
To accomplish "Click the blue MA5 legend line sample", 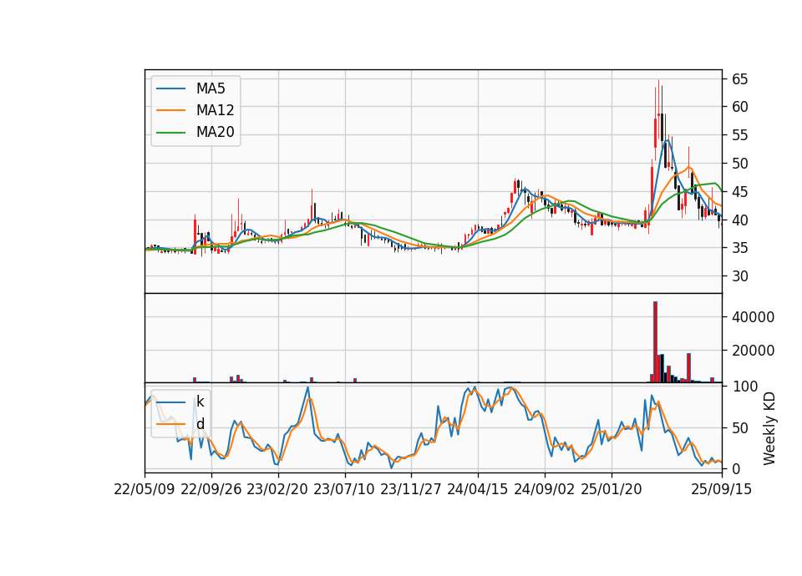I will [x=170, y=89].
